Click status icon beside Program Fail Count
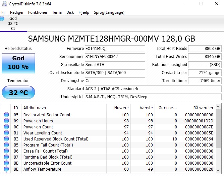224x176 pixels. coord(6,145)
